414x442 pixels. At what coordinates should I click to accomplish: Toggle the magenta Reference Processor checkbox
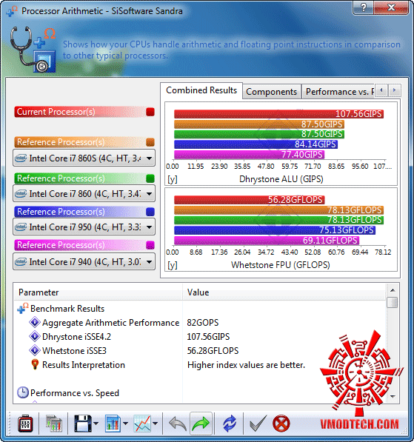tap(150, 245)
